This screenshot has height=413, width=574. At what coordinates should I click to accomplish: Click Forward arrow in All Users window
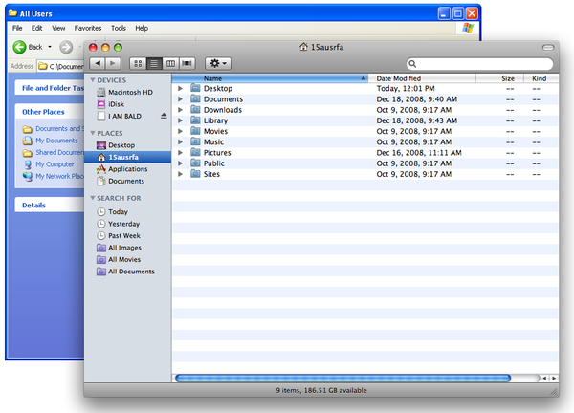pyautogui.click(x=66, y=47)
